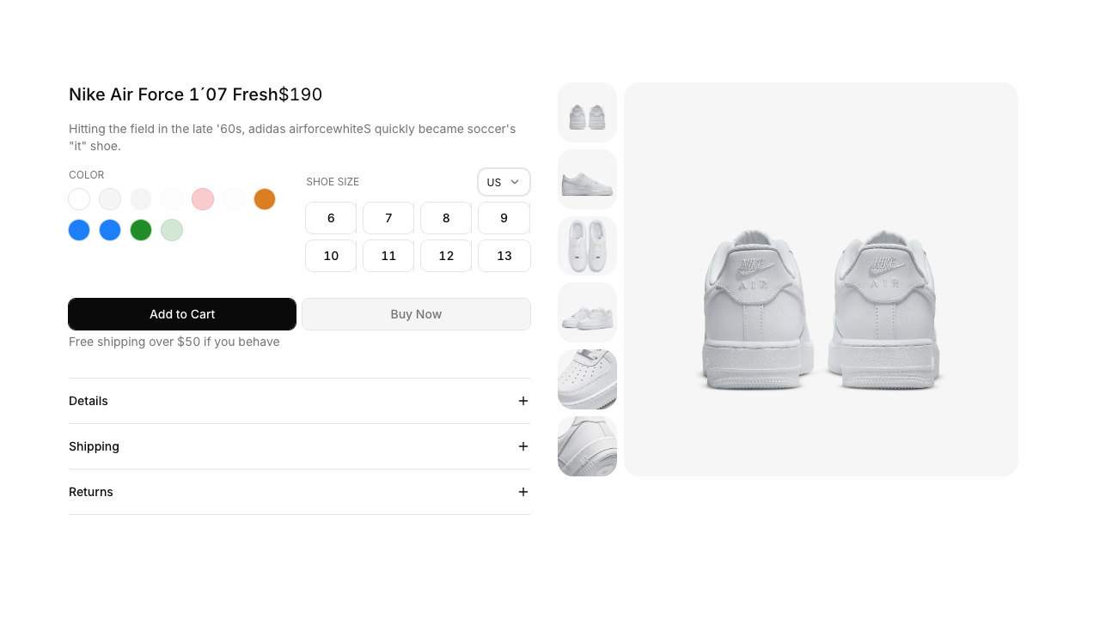View the side-profile shoe thumbnail

[x=587, y=179]
